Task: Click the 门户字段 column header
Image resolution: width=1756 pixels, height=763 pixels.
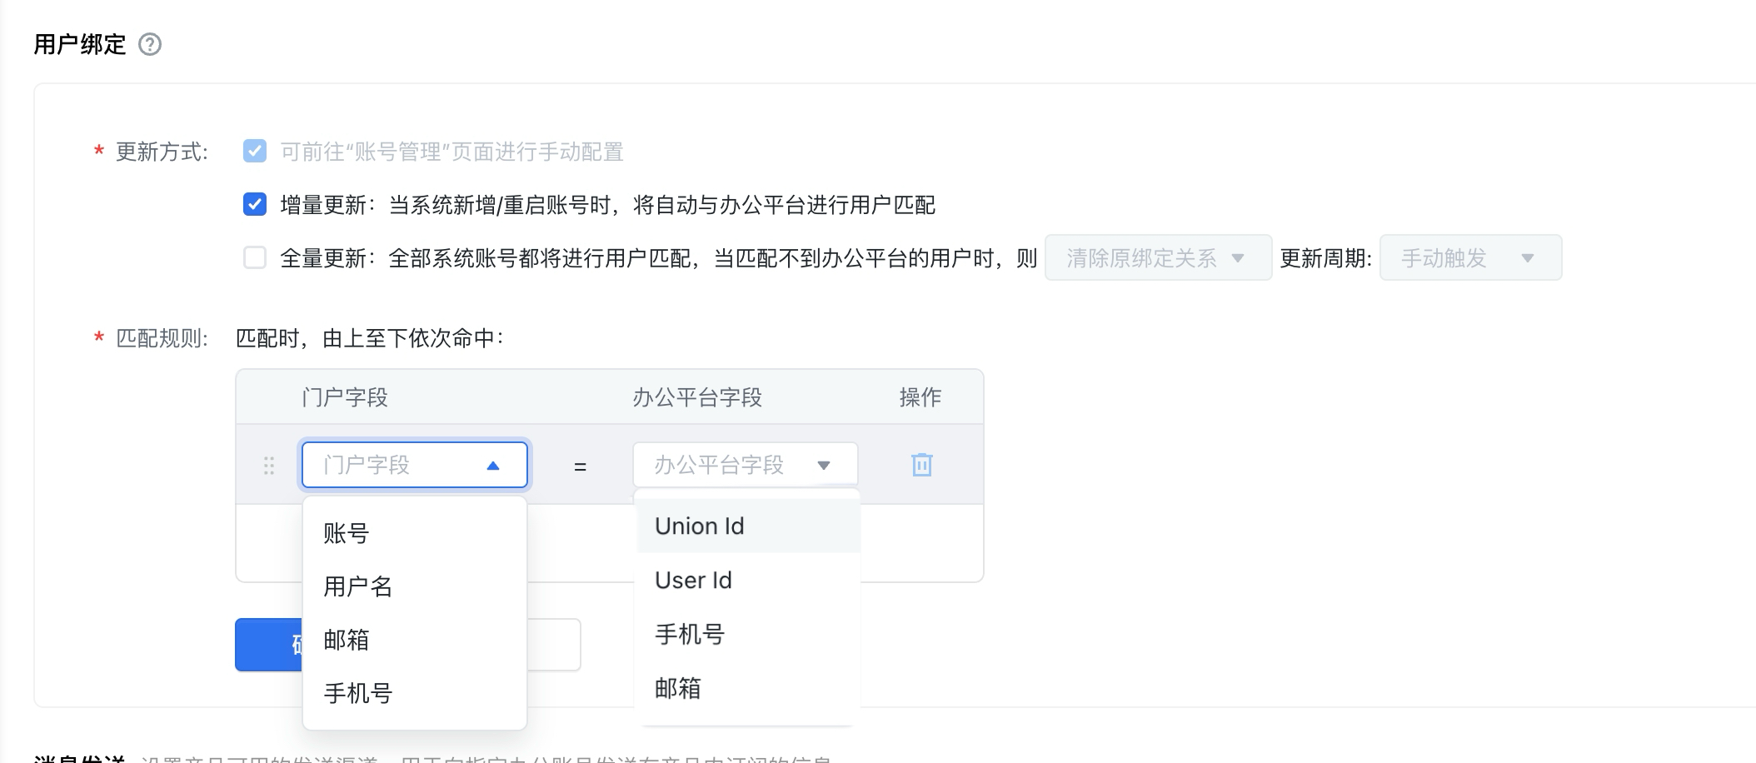Action: point(345,397)
